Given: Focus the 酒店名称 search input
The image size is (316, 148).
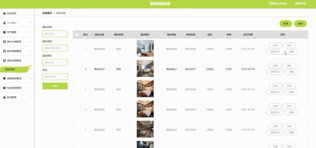Looking at the screenshot, I should (55, 34).
